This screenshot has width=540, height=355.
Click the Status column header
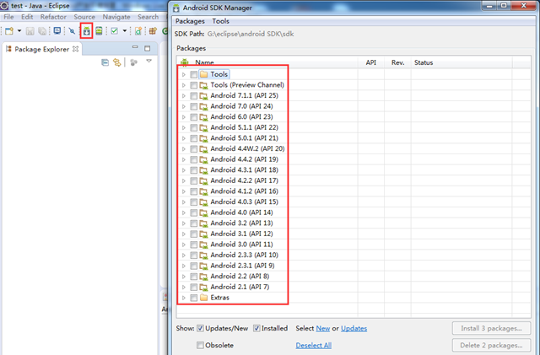click(x=462, y=62)
